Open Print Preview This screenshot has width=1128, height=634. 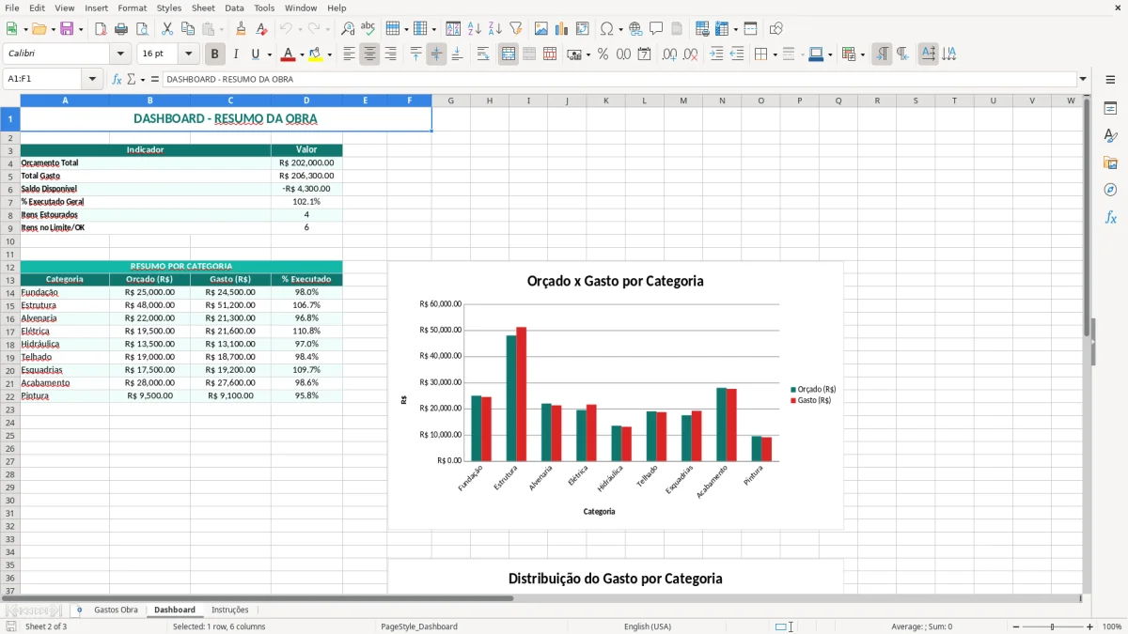tap(142, 29)
